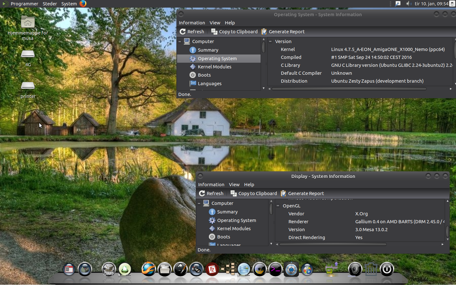Open the Programmer menu in top panel
This screenshot has height=285, width=456.
click(24, 4)
